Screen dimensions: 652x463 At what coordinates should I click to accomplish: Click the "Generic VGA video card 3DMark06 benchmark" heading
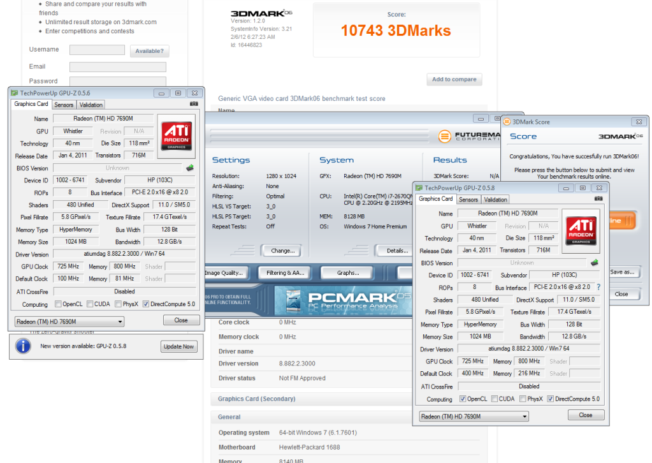click(302, 99)
